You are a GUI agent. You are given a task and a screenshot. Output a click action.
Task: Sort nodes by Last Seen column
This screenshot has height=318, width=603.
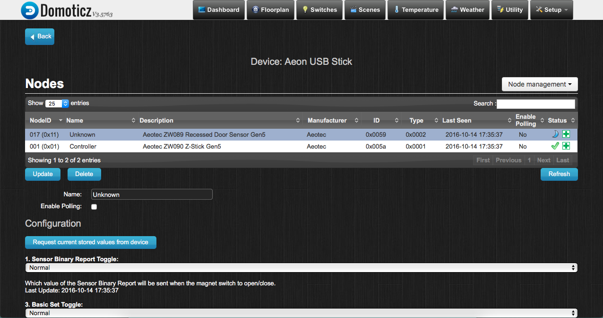click(476, 120)
